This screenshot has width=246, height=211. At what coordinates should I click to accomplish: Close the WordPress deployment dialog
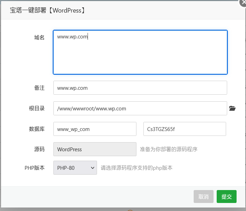point(243,3)
